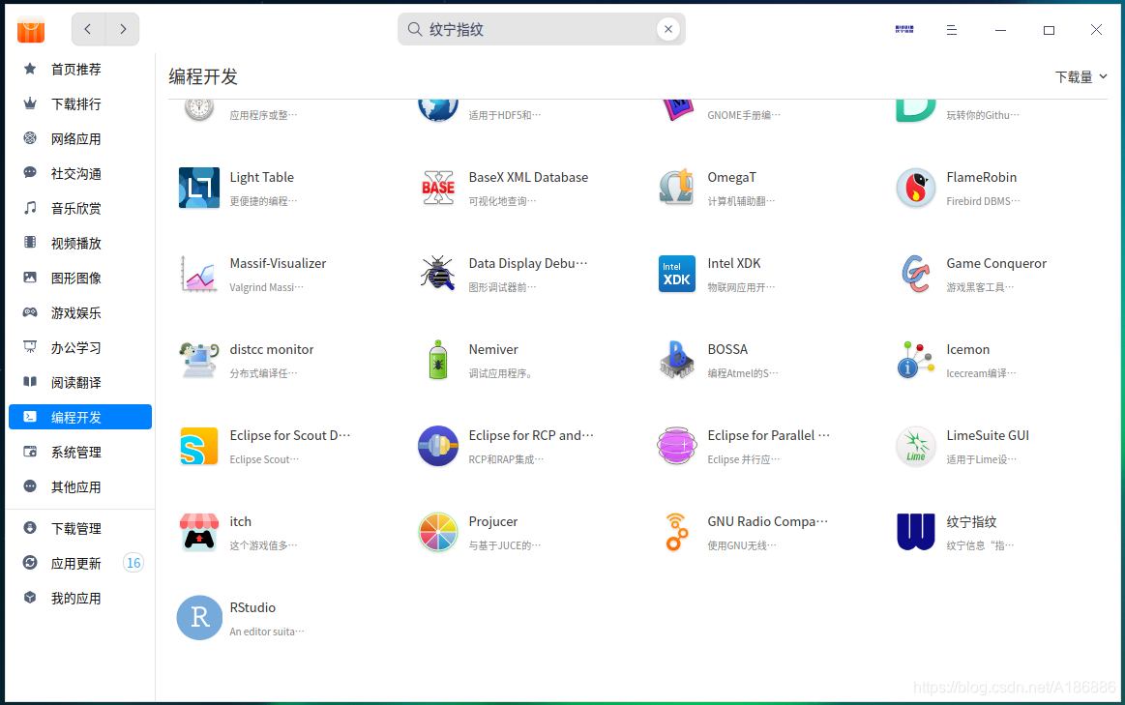
Task: Open 下载管理 page
Action: (x=80, y=529)
